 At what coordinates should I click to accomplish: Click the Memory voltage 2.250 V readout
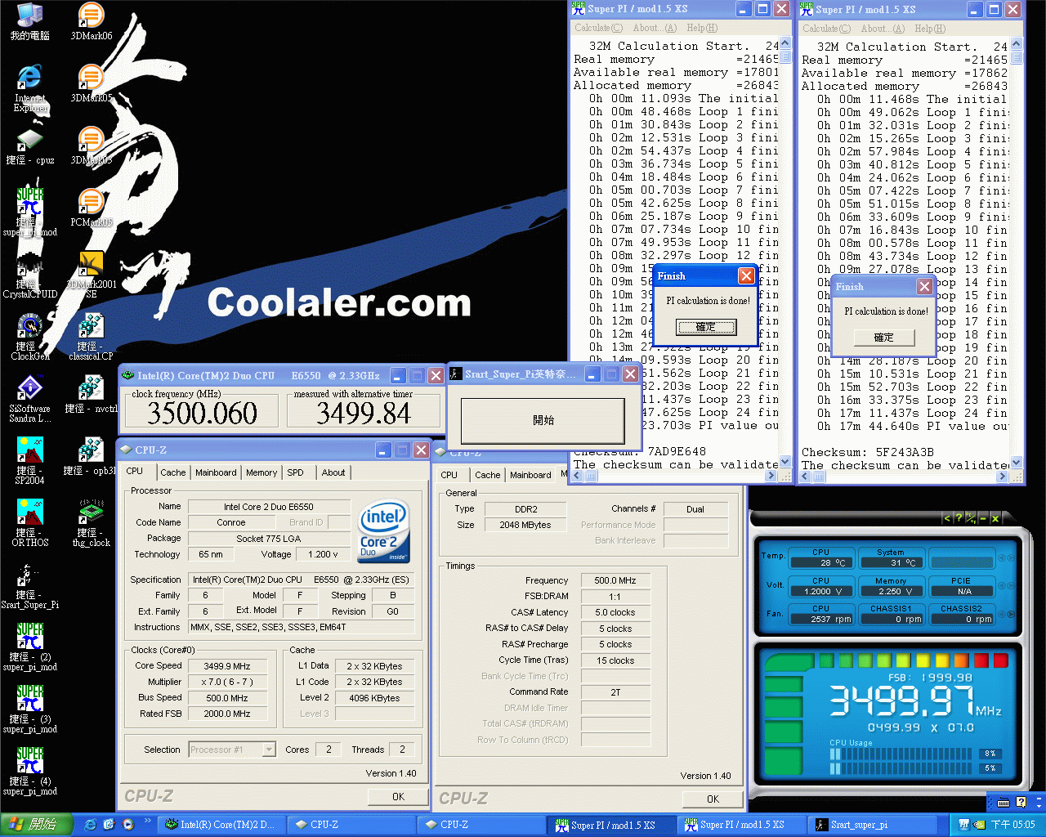click(x=891, y=591)
